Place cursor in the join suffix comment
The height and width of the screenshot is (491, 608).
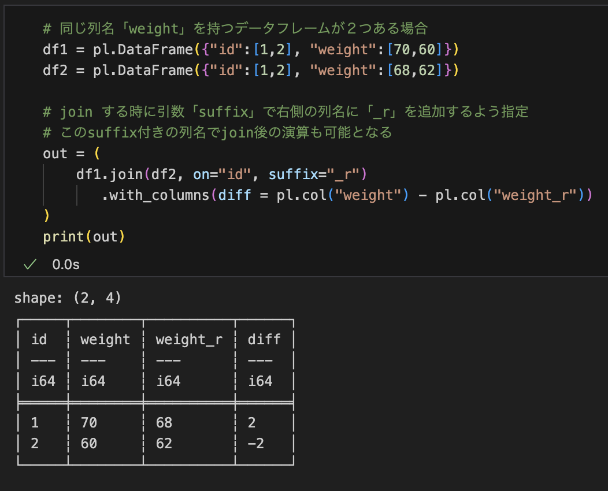click(286, 112)
